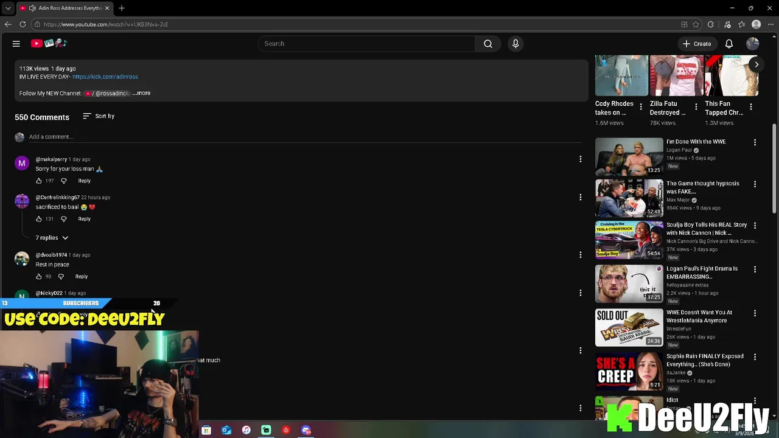Open Outlook from taskbar
The height and width of the screenshot is (438, 779).
[226, 430]
